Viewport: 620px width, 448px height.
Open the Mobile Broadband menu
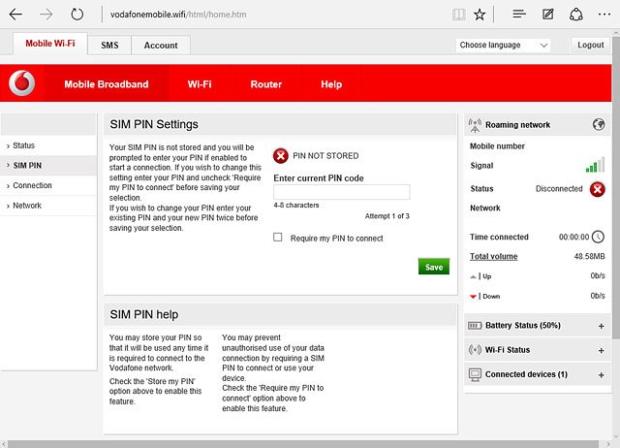[107, 84]
